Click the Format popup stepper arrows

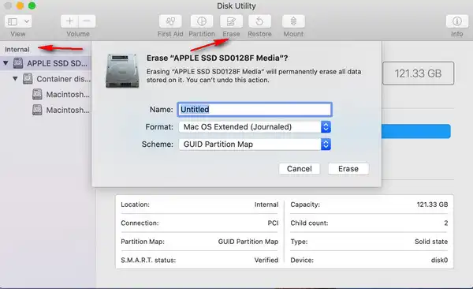click(x=326, y=127)
